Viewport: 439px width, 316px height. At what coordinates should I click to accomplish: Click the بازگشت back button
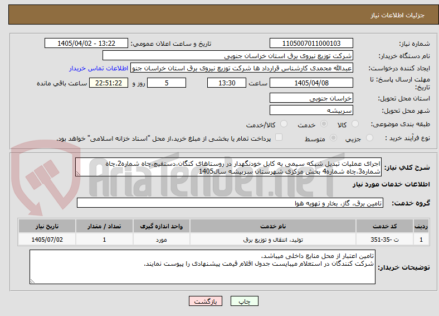pyautogui.click(x=206, y=301)
